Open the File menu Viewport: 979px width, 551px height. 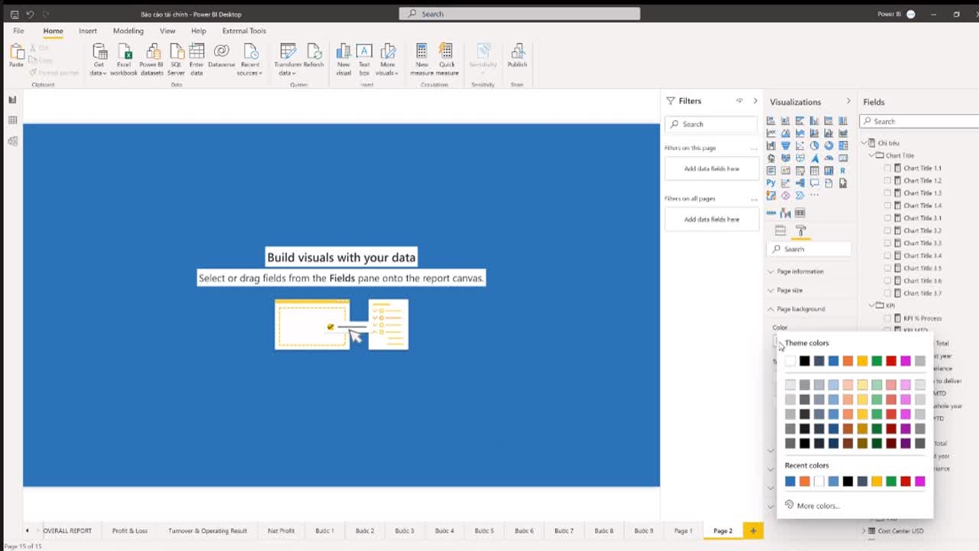tap(18, 31)
